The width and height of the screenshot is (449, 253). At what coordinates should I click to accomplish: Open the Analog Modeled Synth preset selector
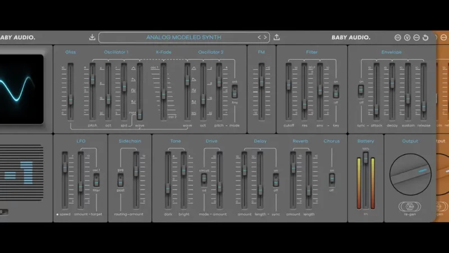point(184,38)
